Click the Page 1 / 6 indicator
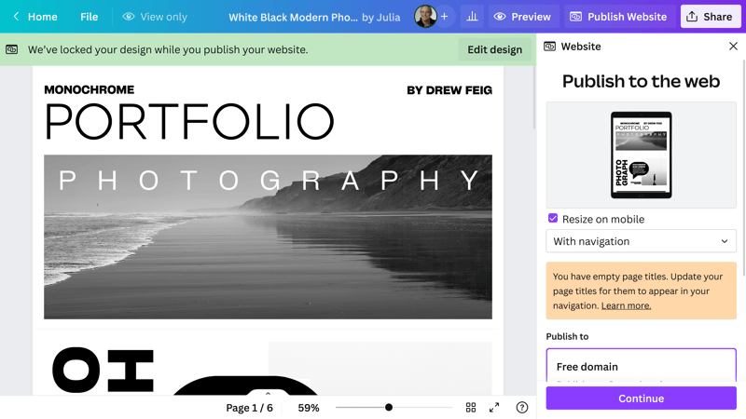 tap(249, 408)
